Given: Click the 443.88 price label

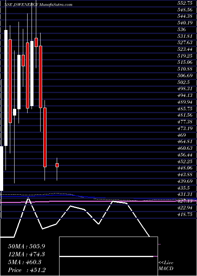Looking at the screenshot, I should point(186,174).
